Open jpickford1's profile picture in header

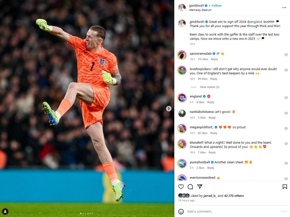pyautogui.click(x=182, y=8)
